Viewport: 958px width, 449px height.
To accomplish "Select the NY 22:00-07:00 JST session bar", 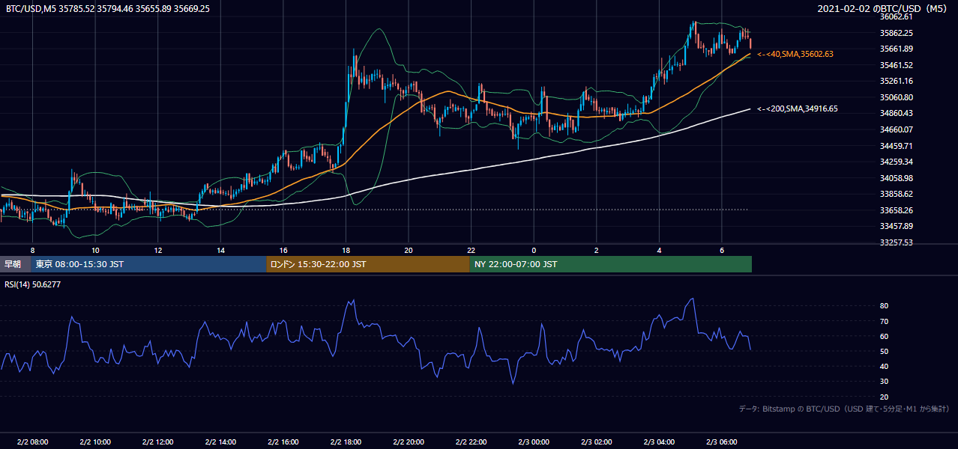I will pos(611,264).
